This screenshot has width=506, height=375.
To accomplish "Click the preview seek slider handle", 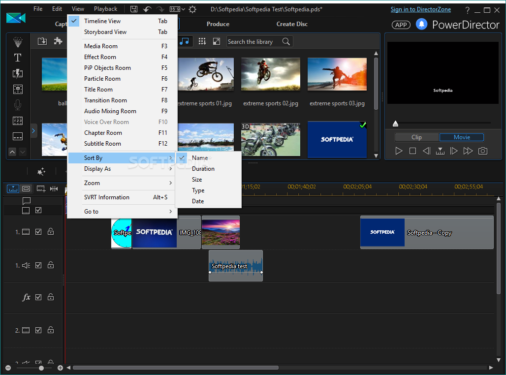I will [x=395, y=124].
